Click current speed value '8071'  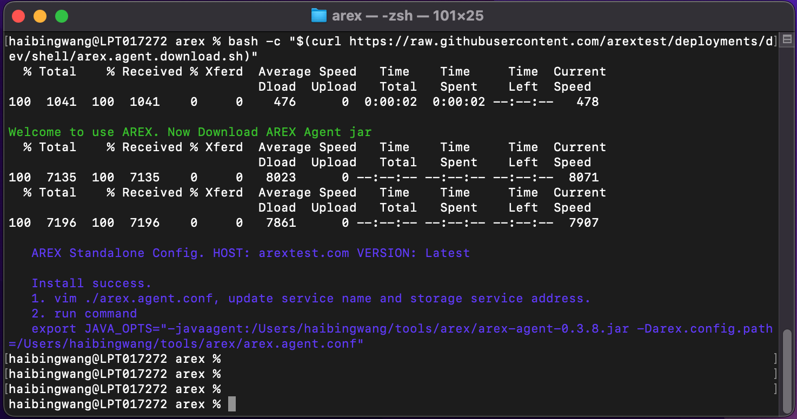[x=584, y=177]
